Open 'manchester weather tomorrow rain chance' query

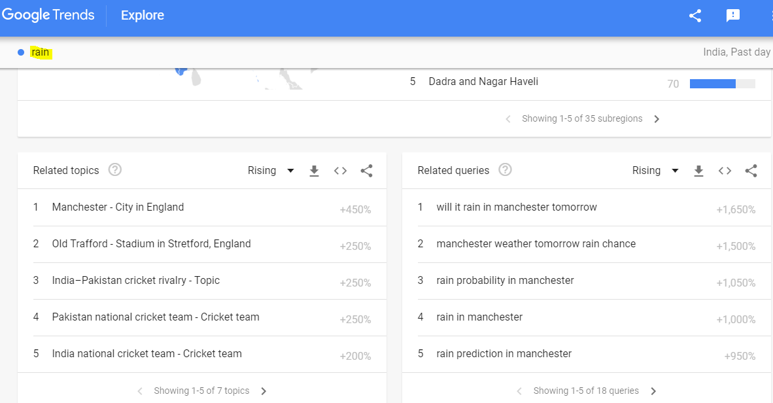click(536, 243)
